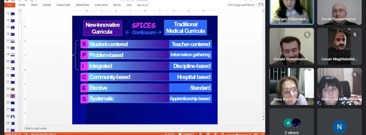
Task: Open the INSERT ribbon tab
Action: click(34, 5)
